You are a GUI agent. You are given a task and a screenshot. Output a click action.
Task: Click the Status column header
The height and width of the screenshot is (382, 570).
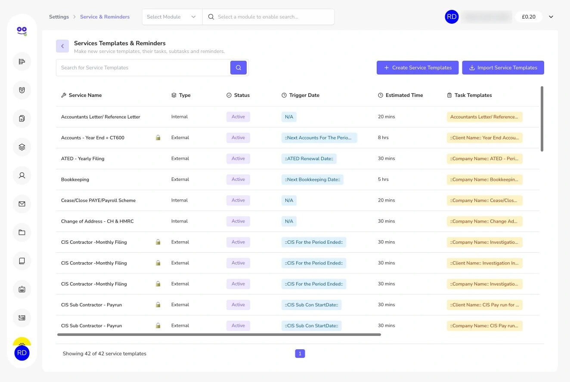click(x=238, y=95)
